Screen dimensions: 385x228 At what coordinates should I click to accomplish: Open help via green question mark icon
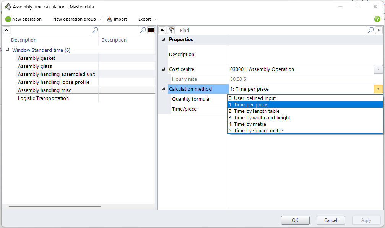coord(377,19)
